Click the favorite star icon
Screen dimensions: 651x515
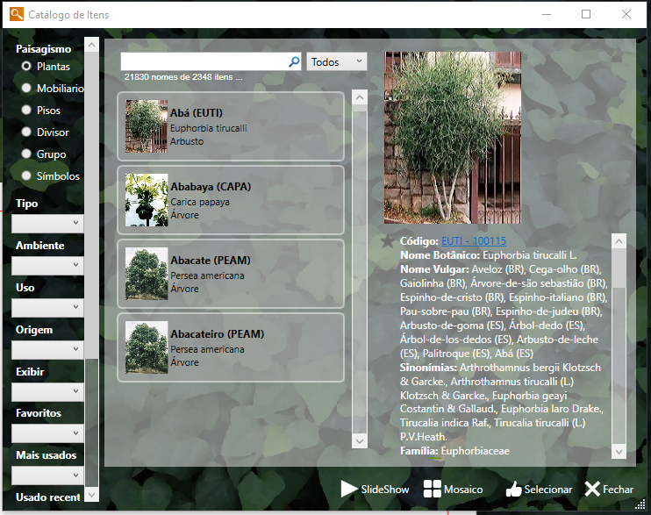388,241
